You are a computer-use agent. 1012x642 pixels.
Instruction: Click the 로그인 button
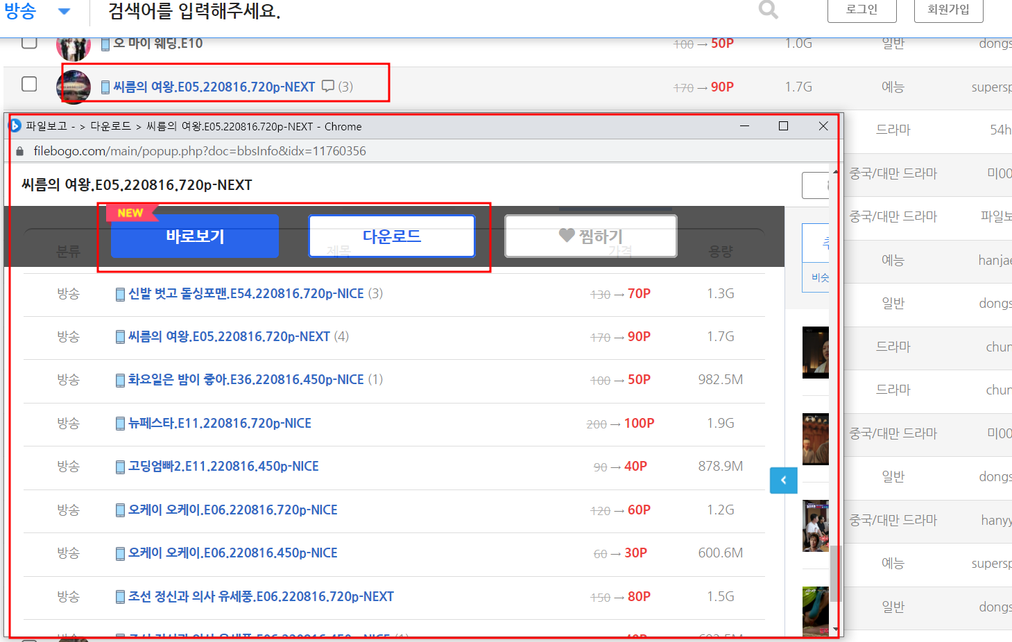point(861,10)
